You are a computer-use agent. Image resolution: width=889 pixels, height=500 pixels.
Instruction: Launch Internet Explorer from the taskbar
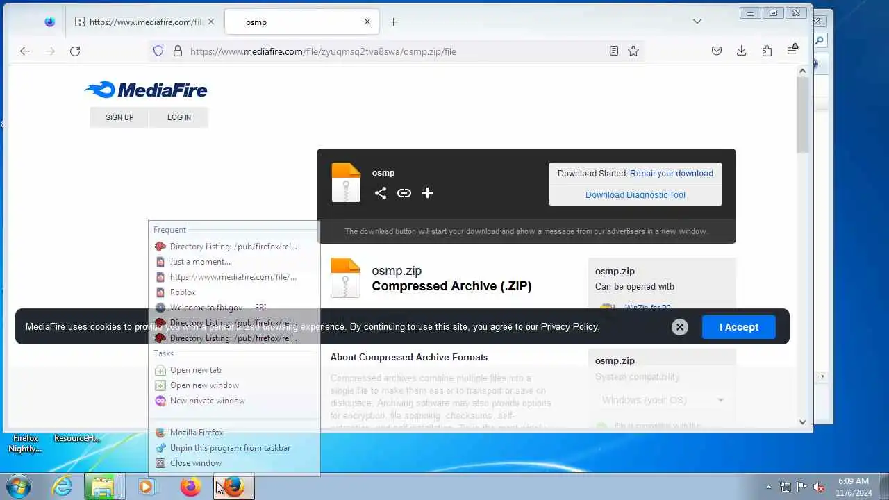coord(63,487)
